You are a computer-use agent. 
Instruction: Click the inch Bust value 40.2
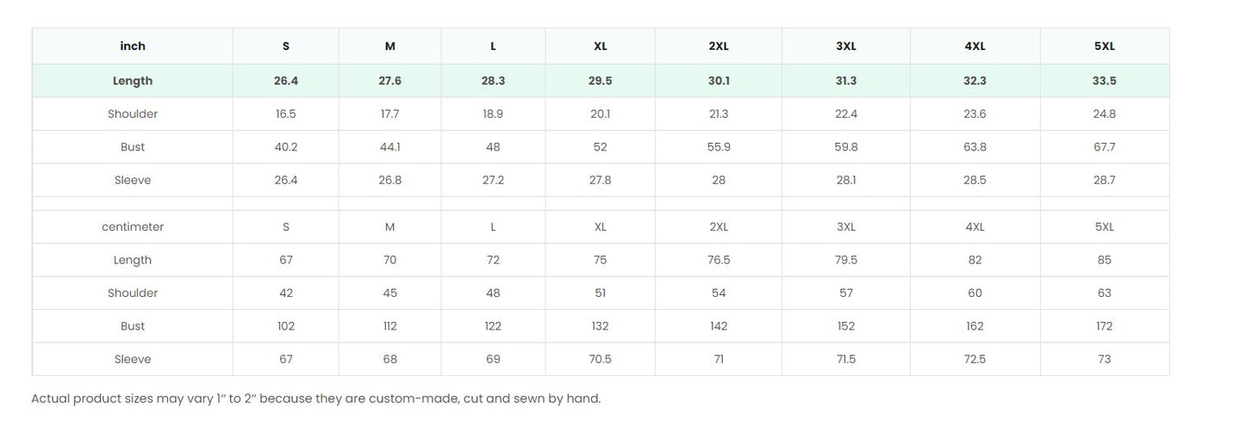point(286,147)
